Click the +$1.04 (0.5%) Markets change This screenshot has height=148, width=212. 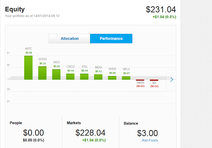(x=94, y=140)
